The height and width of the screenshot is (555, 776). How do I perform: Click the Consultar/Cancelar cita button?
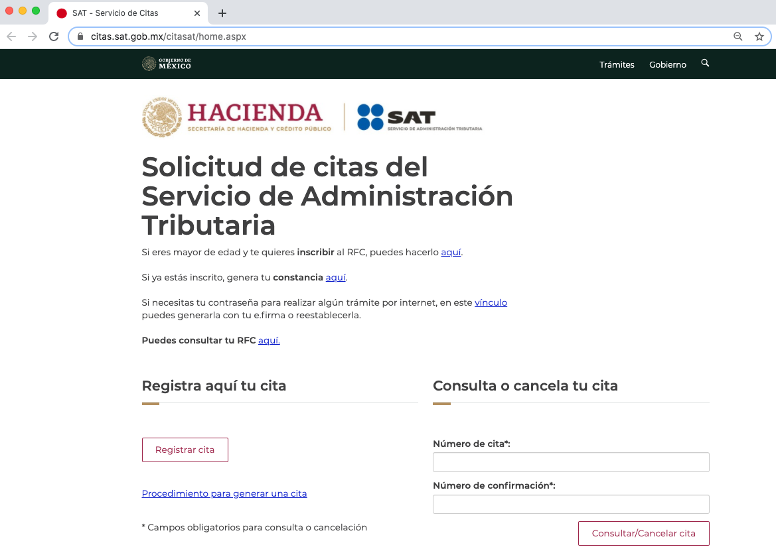643,533
